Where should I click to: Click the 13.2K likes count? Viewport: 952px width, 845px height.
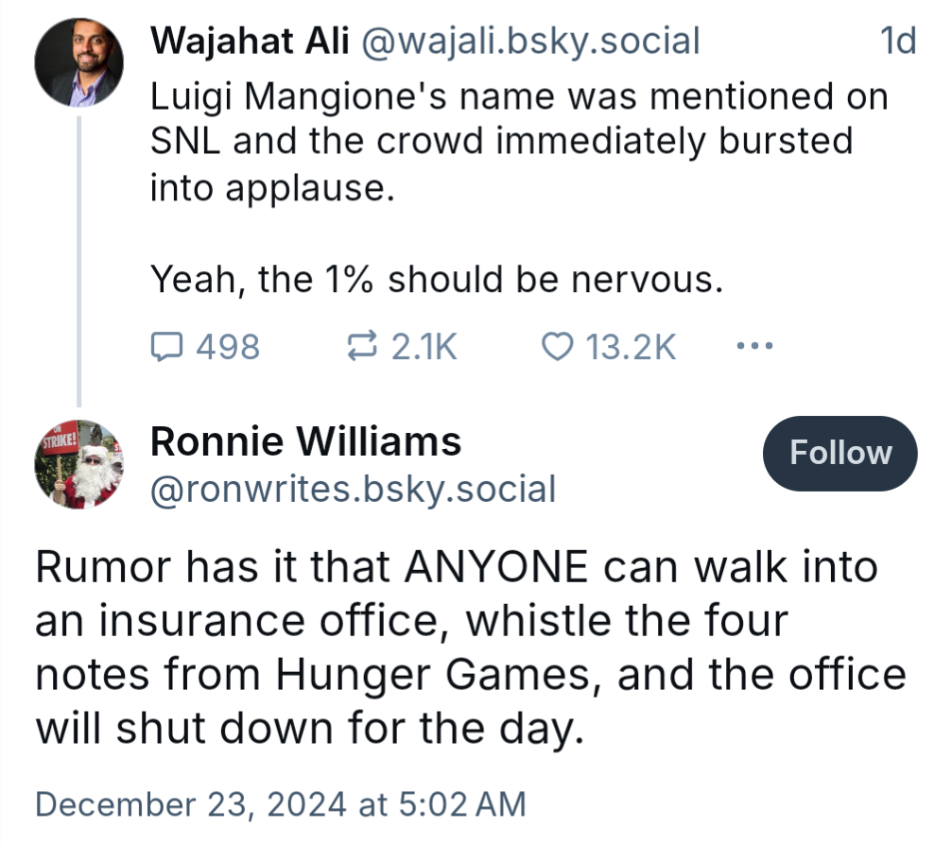(631, 347)
